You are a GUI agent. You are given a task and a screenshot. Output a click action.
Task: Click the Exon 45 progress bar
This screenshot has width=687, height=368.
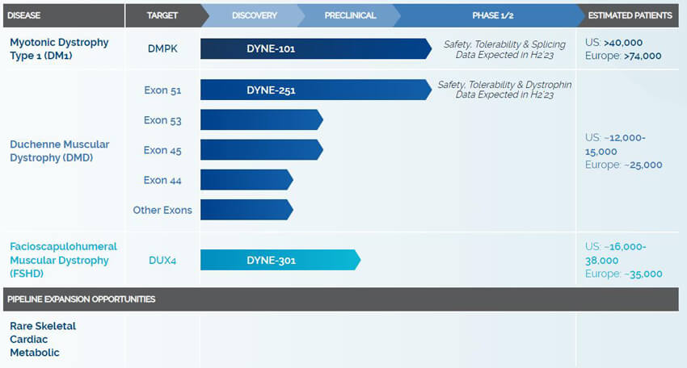click(262, 149)
